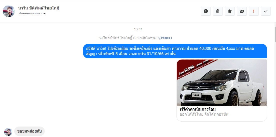This screenshot has height=137, width=276.
Task: Open the ดูโฆษณา link
Action: click(x=165, y=38)
